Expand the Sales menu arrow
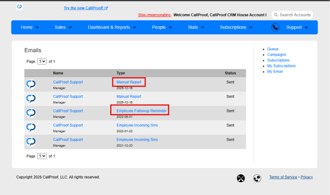 70,28
